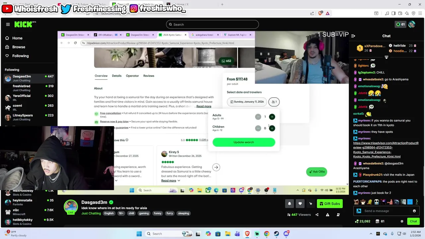Click the green Chat send button
This screenshot has width=425, height=239.
[x=413, y=221]
